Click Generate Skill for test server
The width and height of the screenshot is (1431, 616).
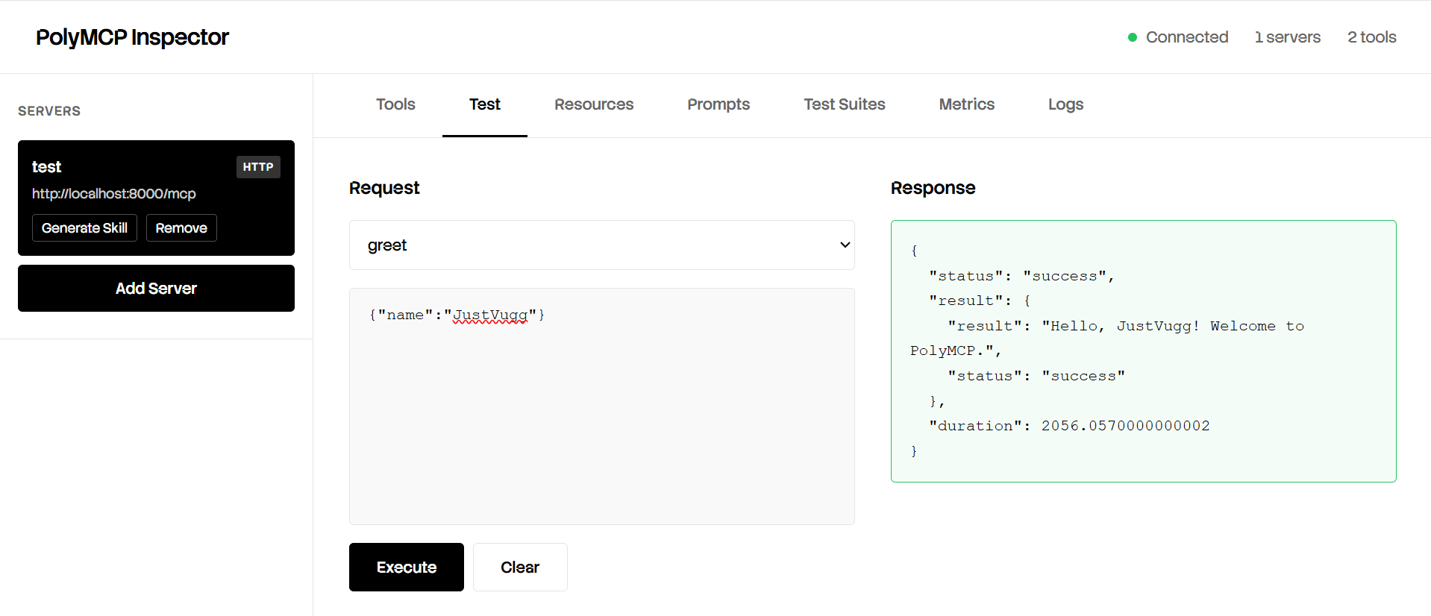[x=84, y=228]
